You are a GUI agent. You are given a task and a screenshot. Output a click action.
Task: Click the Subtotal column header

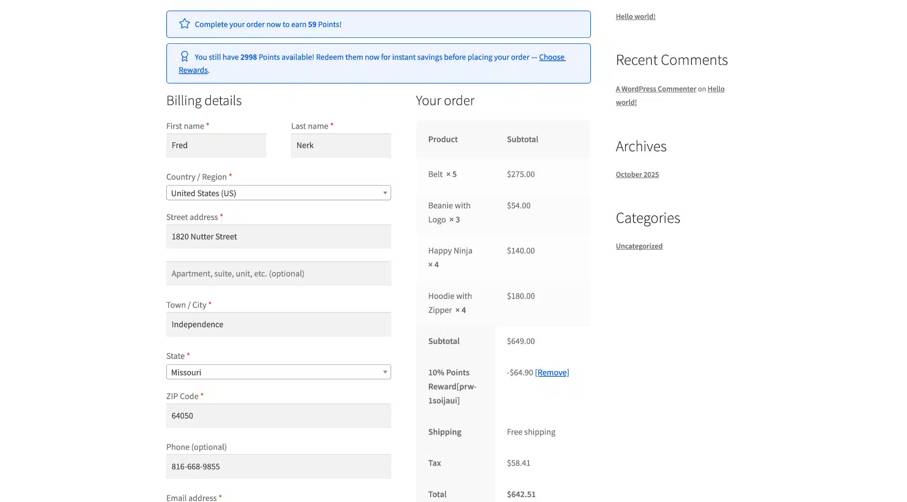522,140
